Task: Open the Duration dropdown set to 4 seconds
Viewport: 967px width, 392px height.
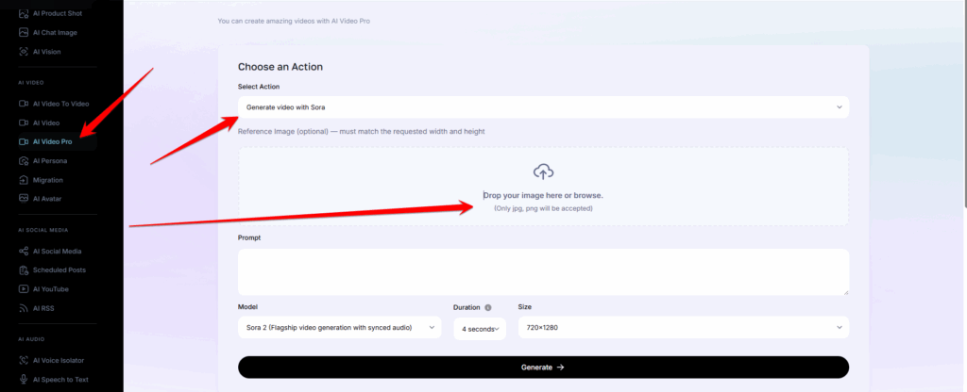Action: [x=479, y=328]
